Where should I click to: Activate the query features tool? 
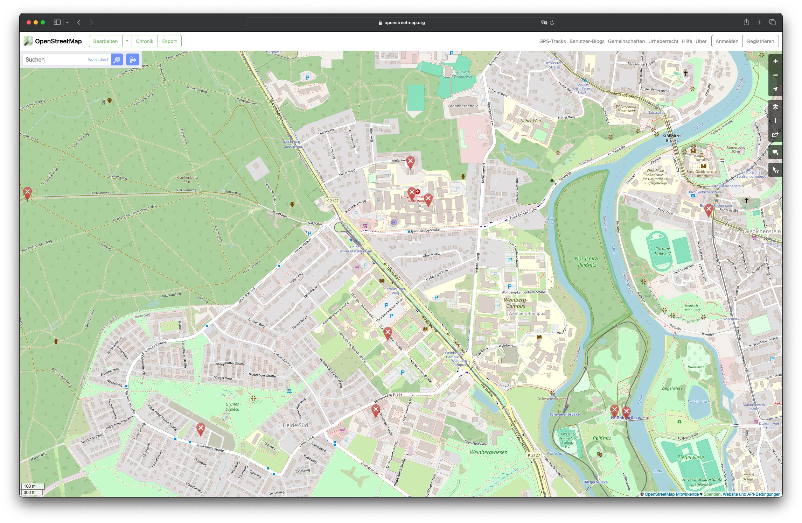[775, 170]
